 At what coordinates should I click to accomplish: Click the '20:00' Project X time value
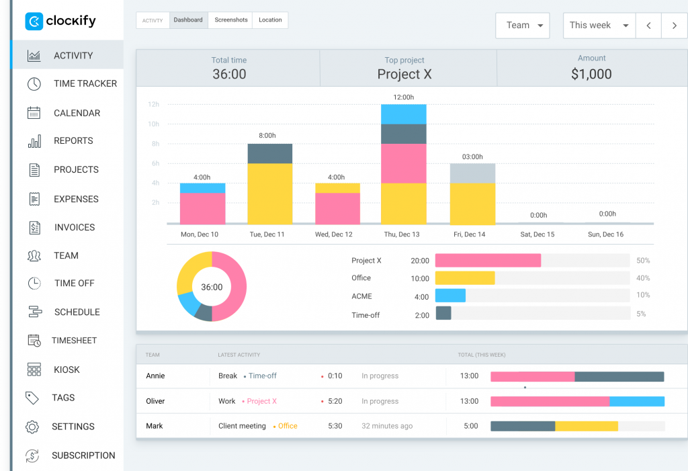(420, 261)
